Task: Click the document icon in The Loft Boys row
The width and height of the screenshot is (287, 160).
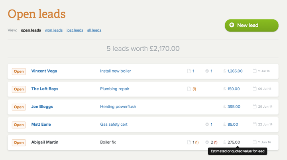Action: pos(189,89)
